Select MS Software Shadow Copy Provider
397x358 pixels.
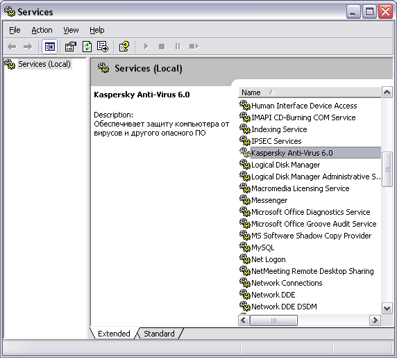coord(311,236)
